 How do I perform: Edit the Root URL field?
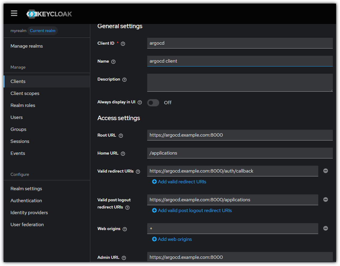point(240,135)
